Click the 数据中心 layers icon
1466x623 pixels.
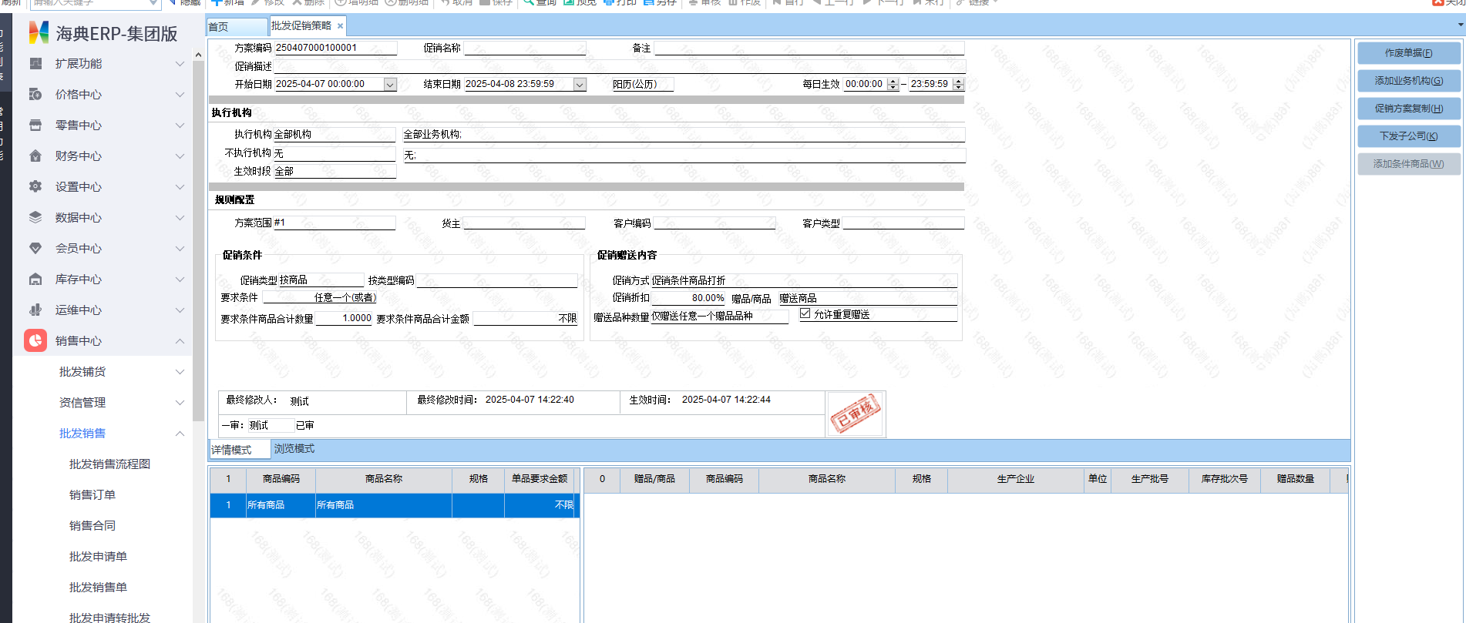(35, 218)
